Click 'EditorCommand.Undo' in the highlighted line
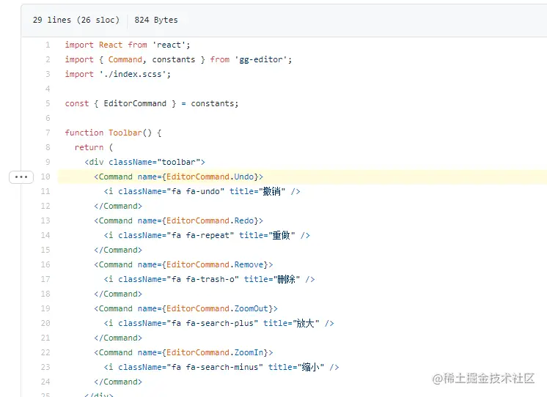This screenshot has height=397, width=547. click(x=210, y=177)
